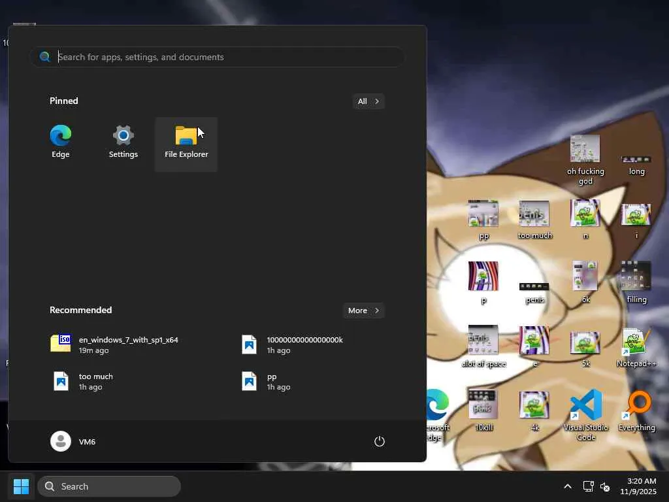Select 'alot of space' desktop icon
This screenshot has width=669, height=502.
483,347
